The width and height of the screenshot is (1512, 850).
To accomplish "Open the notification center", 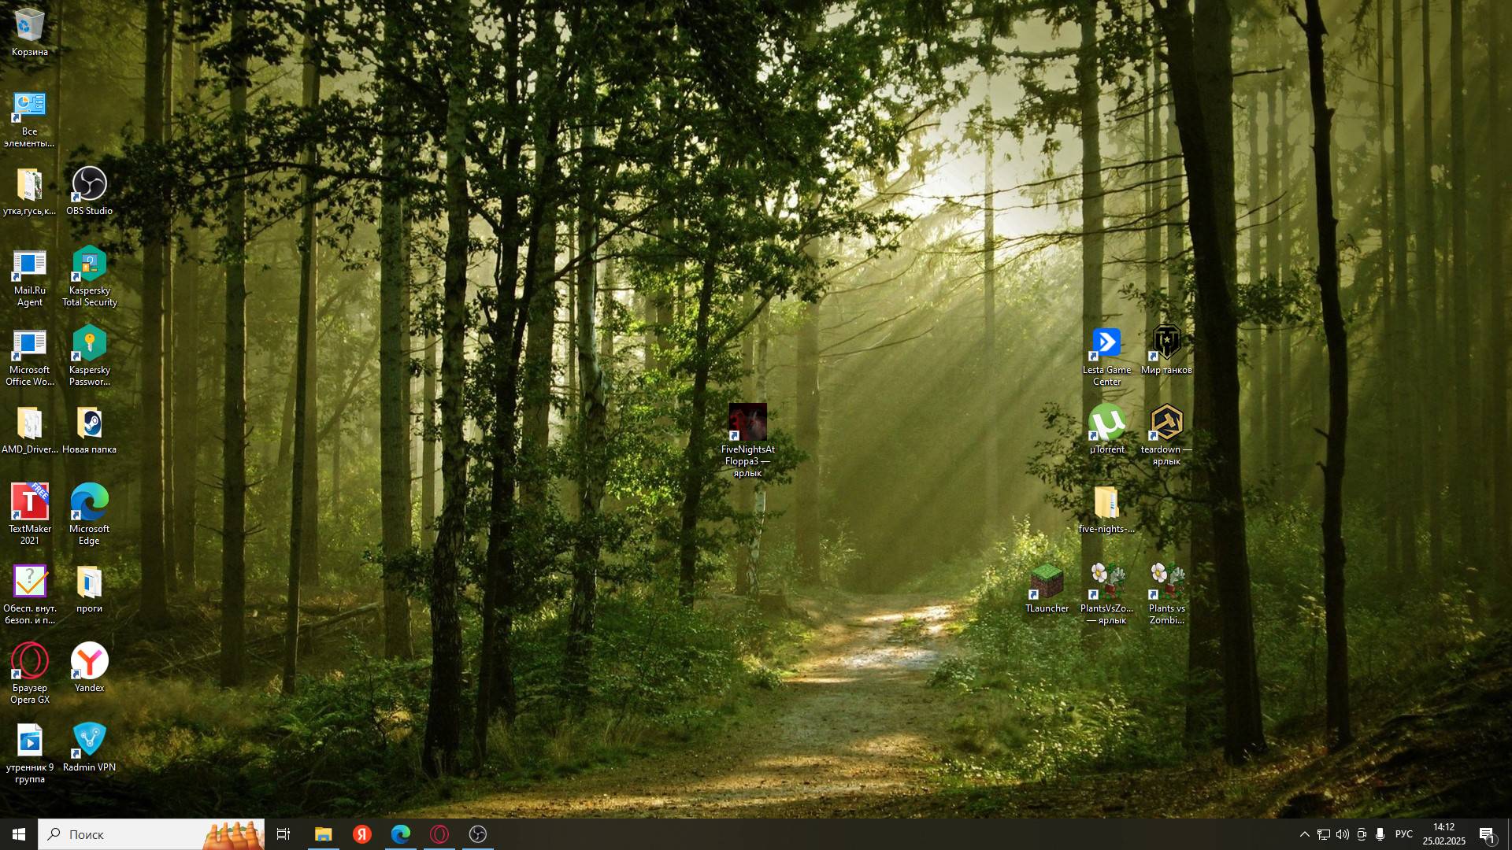I will click(1487, 834).
